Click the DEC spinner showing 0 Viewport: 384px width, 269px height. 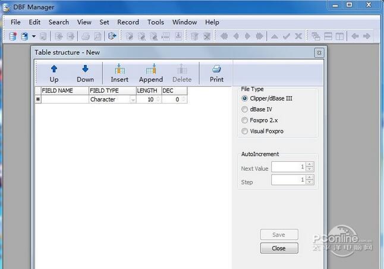(x=184, y=99)
